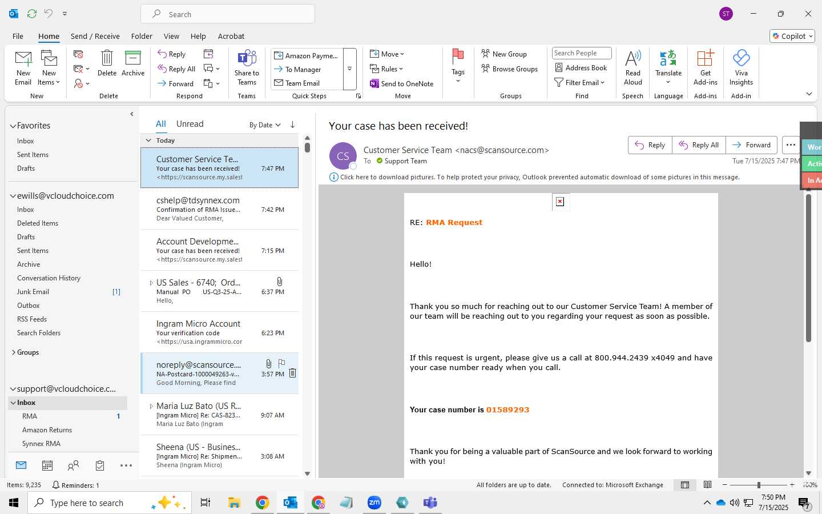Open the View tab
This screenshot has height=514, width=822.
(171, 36)
